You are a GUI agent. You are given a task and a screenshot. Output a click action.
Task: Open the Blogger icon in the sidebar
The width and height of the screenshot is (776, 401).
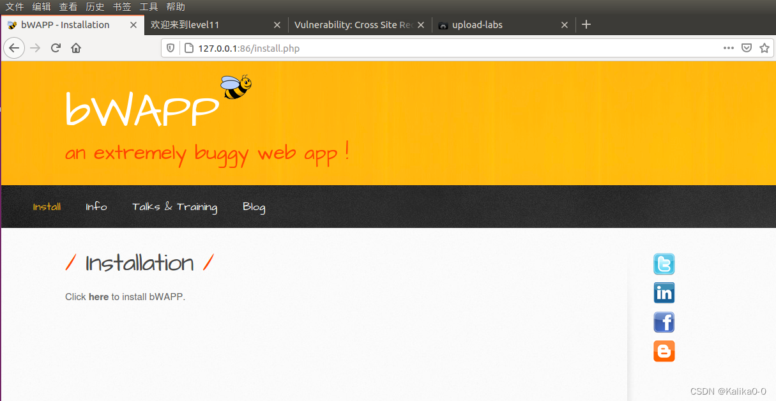coord(664,351)
